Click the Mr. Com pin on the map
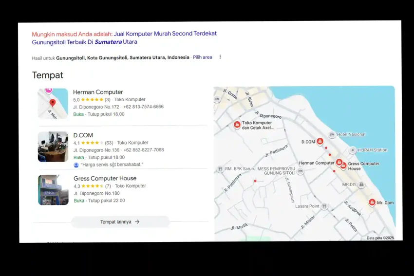Screen dimensions: 414x276 click(x=372, y=202)
